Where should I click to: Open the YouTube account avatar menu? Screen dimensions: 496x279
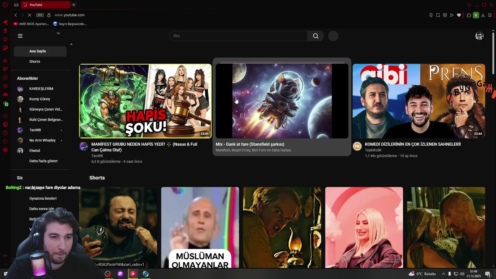pos(479,36)
